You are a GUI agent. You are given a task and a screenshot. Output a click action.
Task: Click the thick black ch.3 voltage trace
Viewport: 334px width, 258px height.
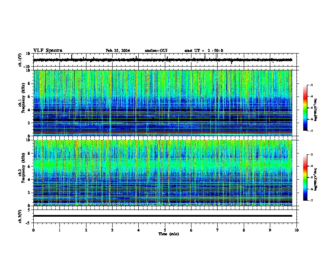(163, 216)
